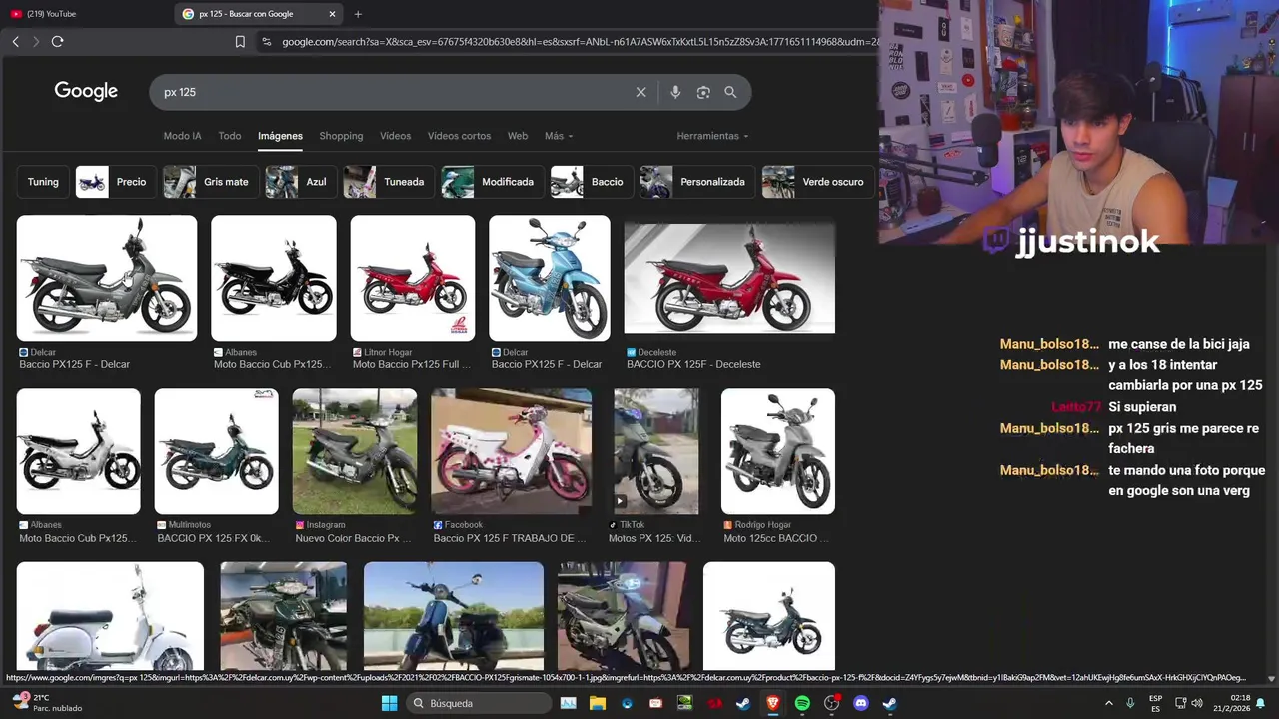
Task: Open a new browser tab with plus icon
Action: [x=358, y=14]
